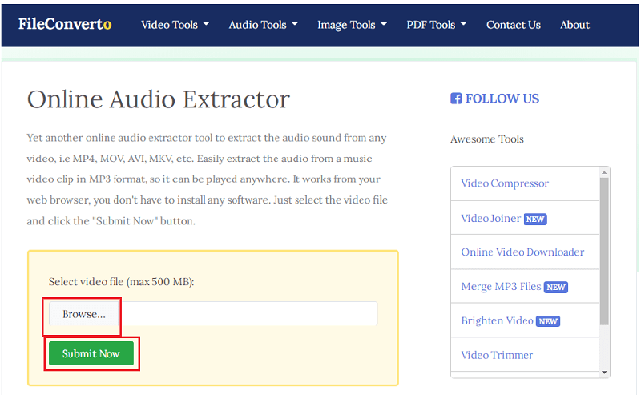The width and height of the screenshot is (641, 395).
Task: Open the About page
Action: click(x=574, y=25)
